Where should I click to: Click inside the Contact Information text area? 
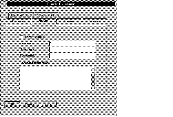55,78
